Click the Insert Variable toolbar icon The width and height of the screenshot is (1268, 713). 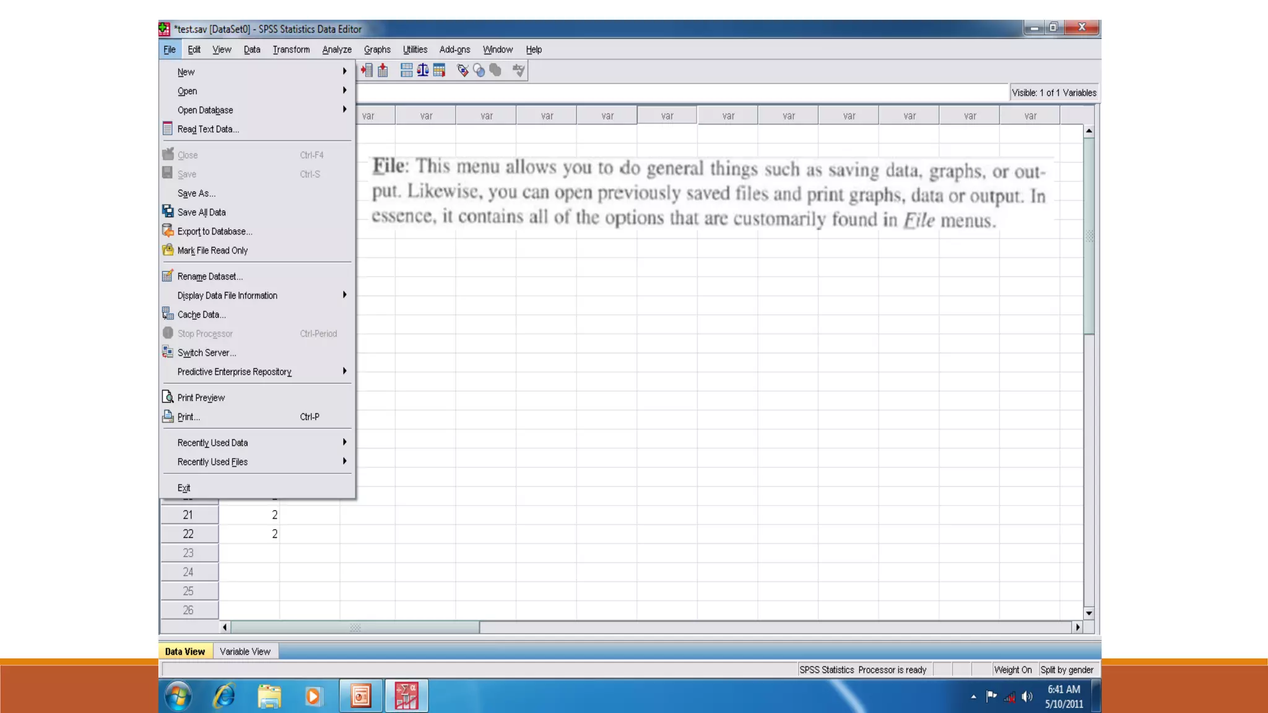[x=383, y=71]
